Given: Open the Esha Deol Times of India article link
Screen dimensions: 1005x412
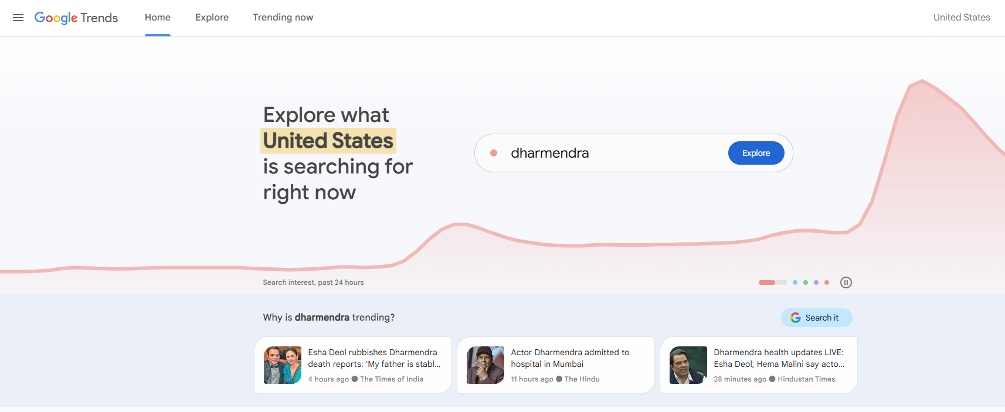Looking at the screenshot, I should point(374,358).
